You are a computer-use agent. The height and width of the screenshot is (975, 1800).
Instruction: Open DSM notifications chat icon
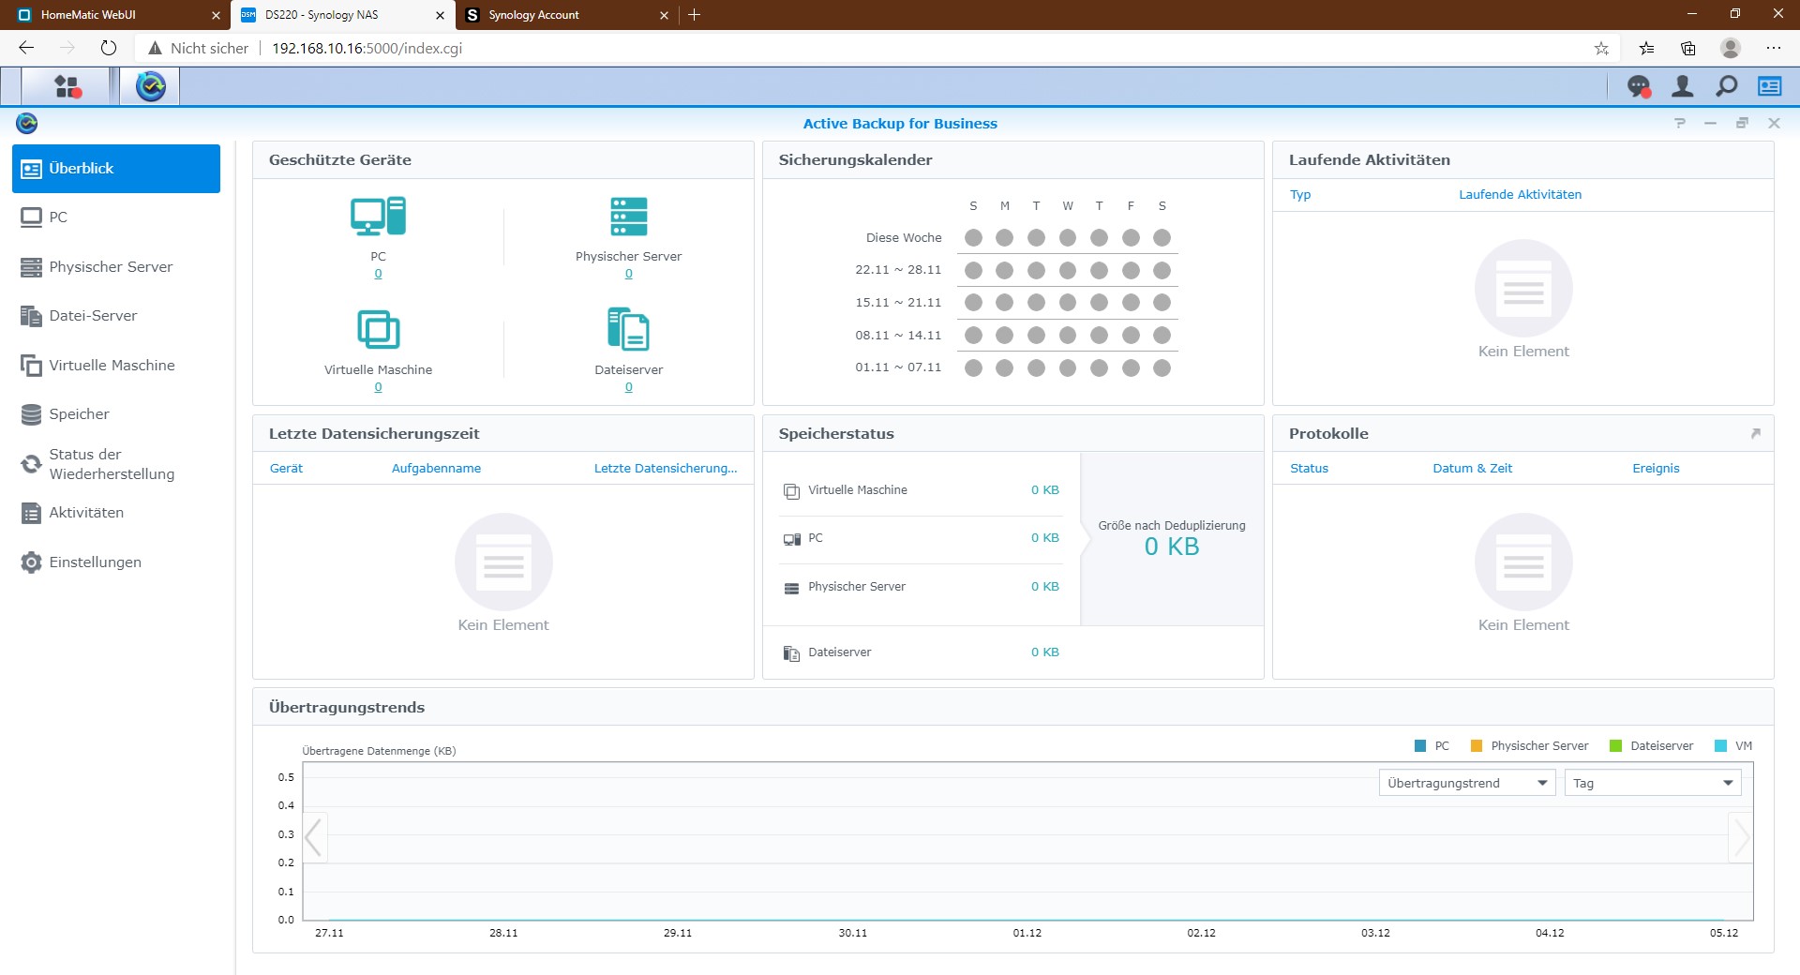[x=1639, y=86]
